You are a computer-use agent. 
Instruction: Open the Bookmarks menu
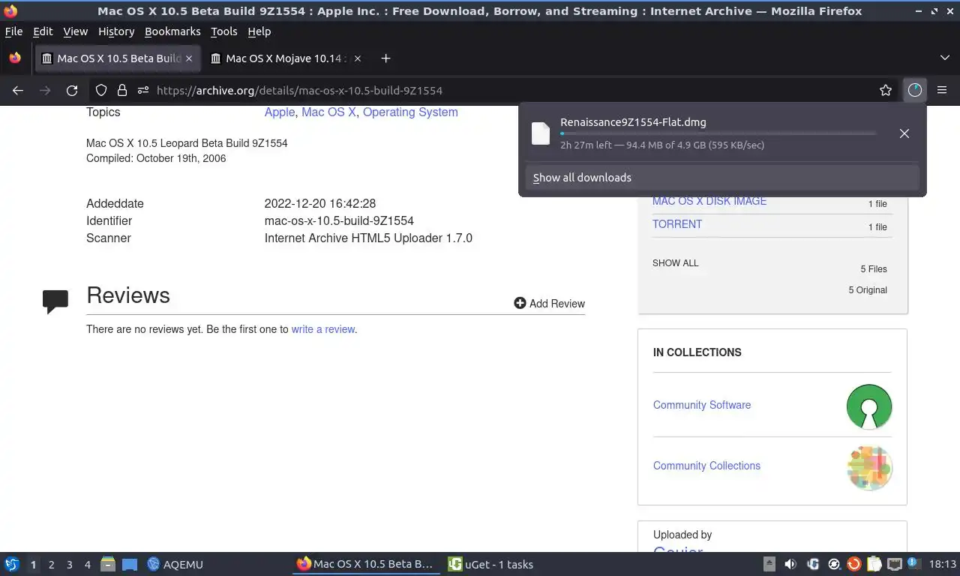[172, 31]
